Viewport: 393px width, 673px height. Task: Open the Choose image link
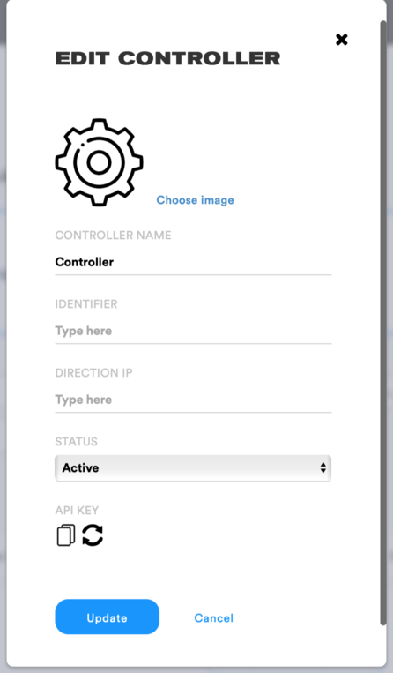point(195,200)
